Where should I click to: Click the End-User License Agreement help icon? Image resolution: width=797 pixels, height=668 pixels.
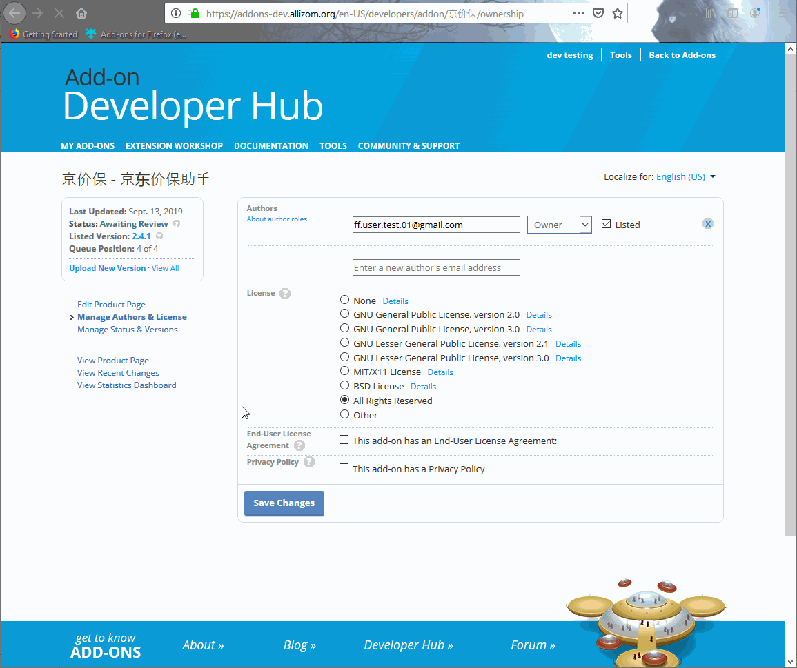(299, 445)
